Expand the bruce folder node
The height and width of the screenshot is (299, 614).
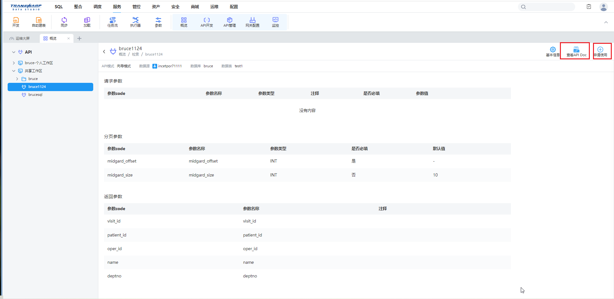tap(17, 79)
